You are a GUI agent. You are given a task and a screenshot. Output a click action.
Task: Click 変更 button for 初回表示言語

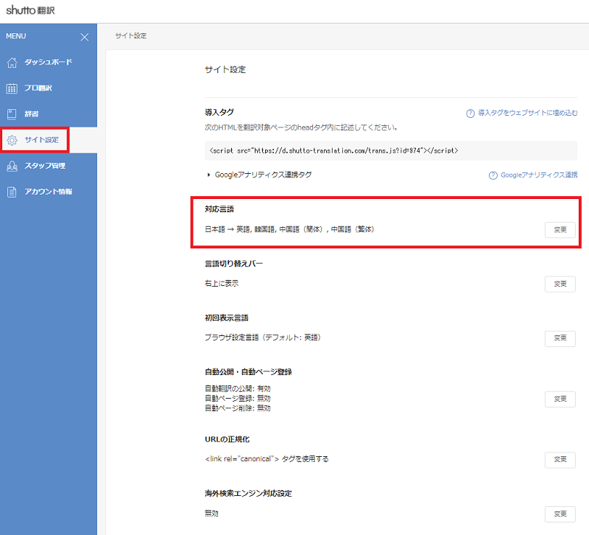(560, 338)
